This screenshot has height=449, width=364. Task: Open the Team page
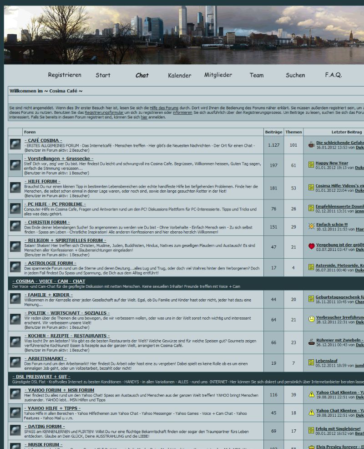tap(257, 75)
